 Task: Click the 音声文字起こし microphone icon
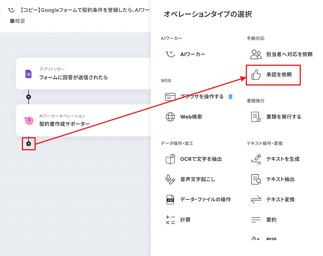(x=170, y=179)
